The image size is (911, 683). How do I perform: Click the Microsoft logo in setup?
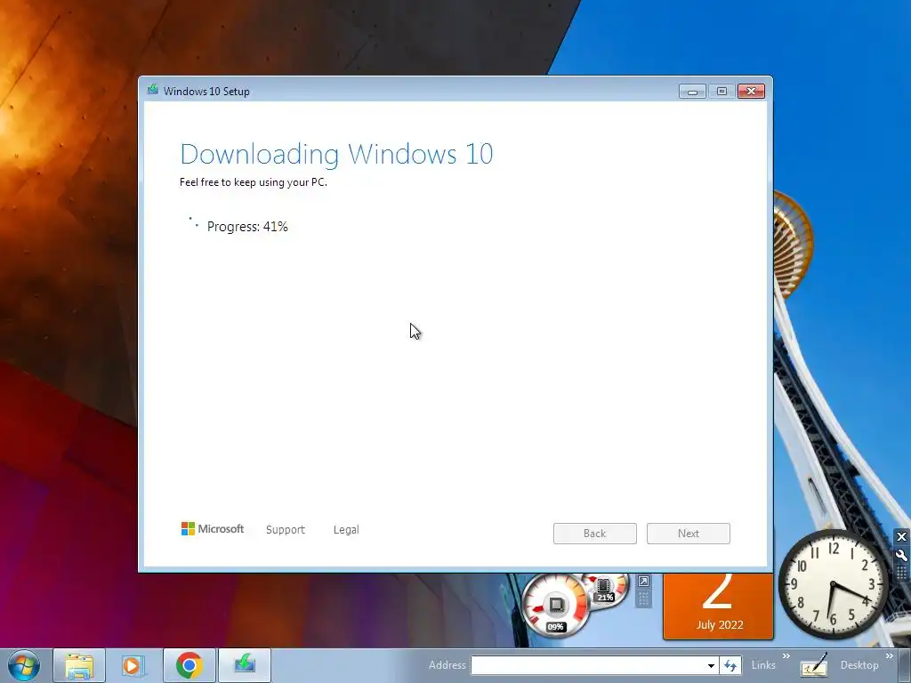tap(213, 528)
